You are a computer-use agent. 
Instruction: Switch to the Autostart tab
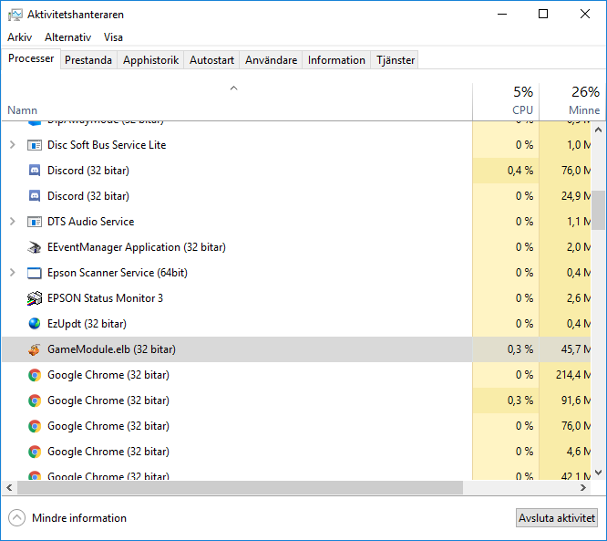211,60
